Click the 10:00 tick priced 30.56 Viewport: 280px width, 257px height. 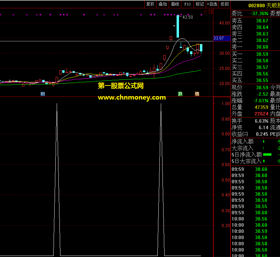pyautogui.click(x=249, y=219)
